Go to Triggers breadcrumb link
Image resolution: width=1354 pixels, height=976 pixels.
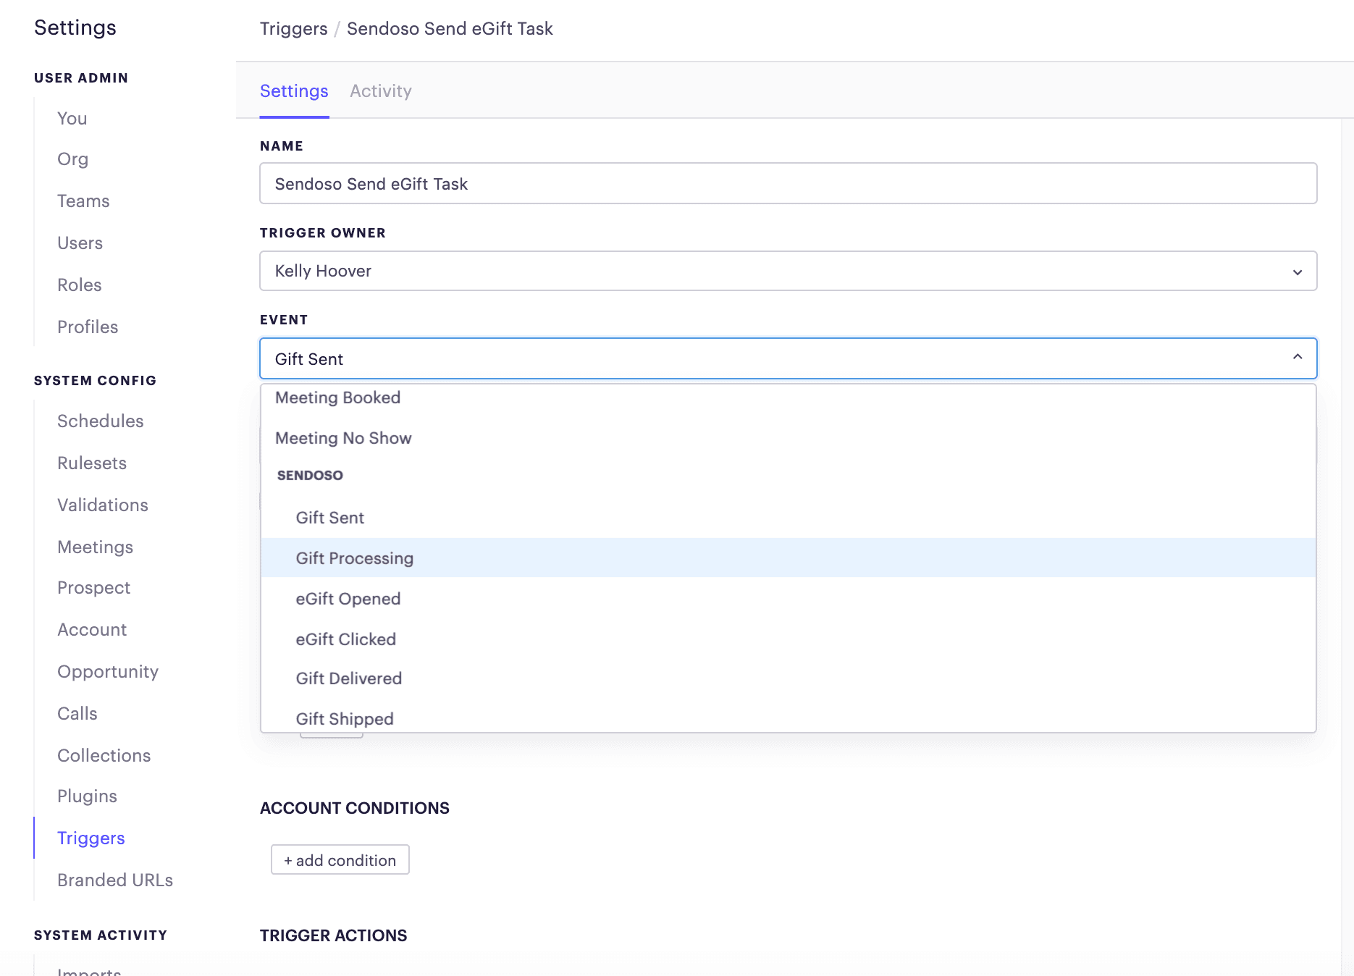[x=293, y=29]
